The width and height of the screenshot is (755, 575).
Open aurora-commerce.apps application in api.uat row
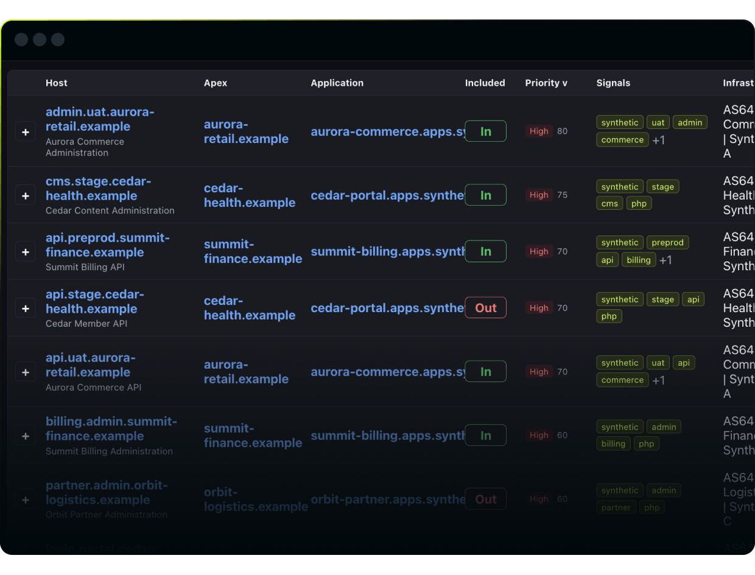coord(388,372)
